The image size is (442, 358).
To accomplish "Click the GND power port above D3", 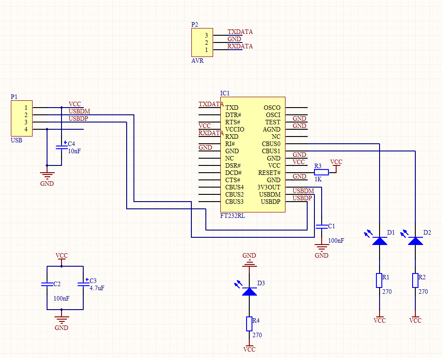I will pos(249,260).
